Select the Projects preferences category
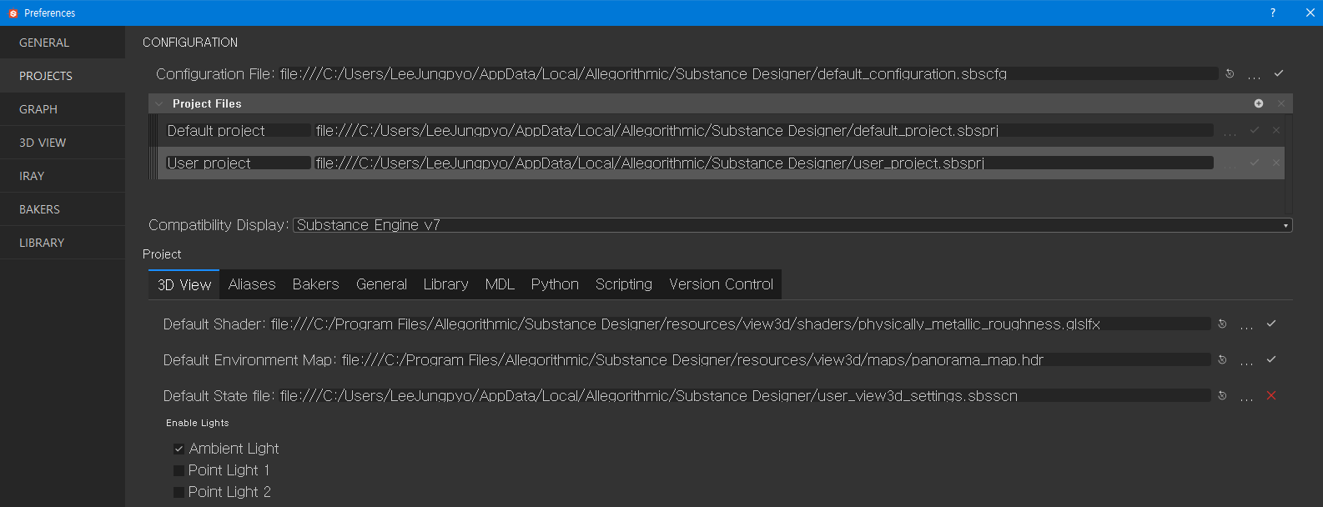 pos(63,76)
